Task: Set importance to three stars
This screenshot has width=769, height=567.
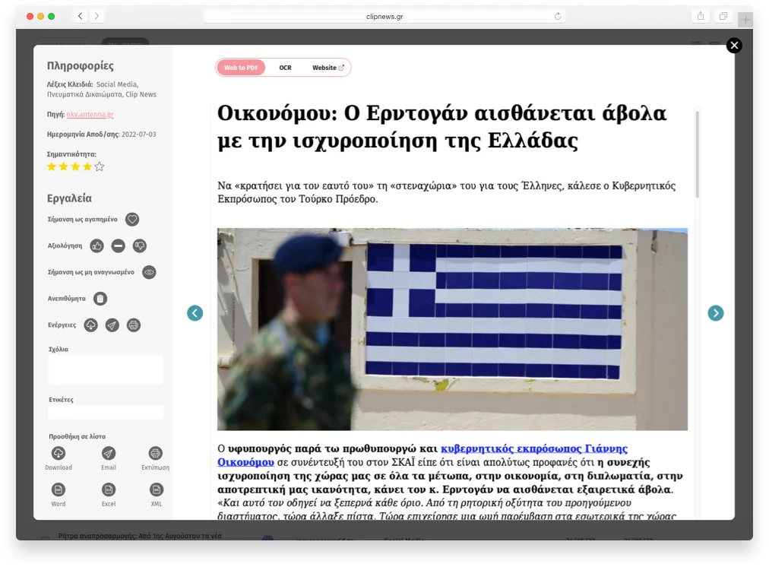Action: click(75, 166)
